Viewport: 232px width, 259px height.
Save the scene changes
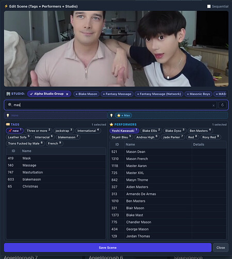[x=107, y=248]
